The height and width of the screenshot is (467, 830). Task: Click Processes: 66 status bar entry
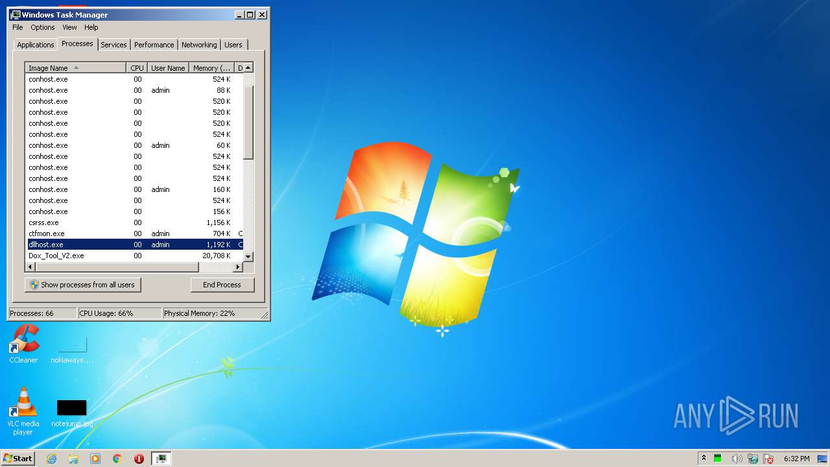point(42,313)
